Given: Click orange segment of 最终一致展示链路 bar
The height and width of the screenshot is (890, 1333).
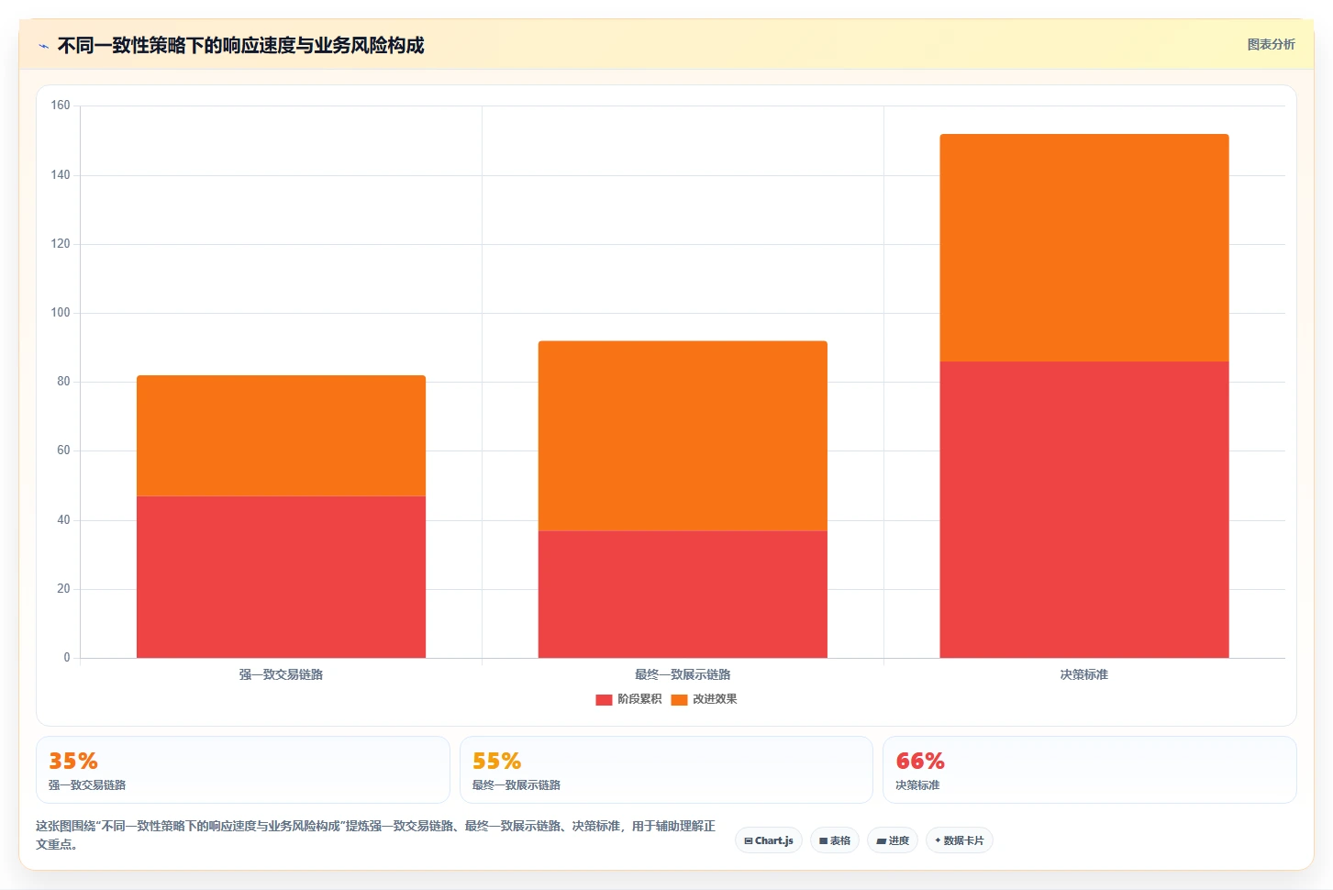Looking at the screenshot, I should (x=683, y=436).
